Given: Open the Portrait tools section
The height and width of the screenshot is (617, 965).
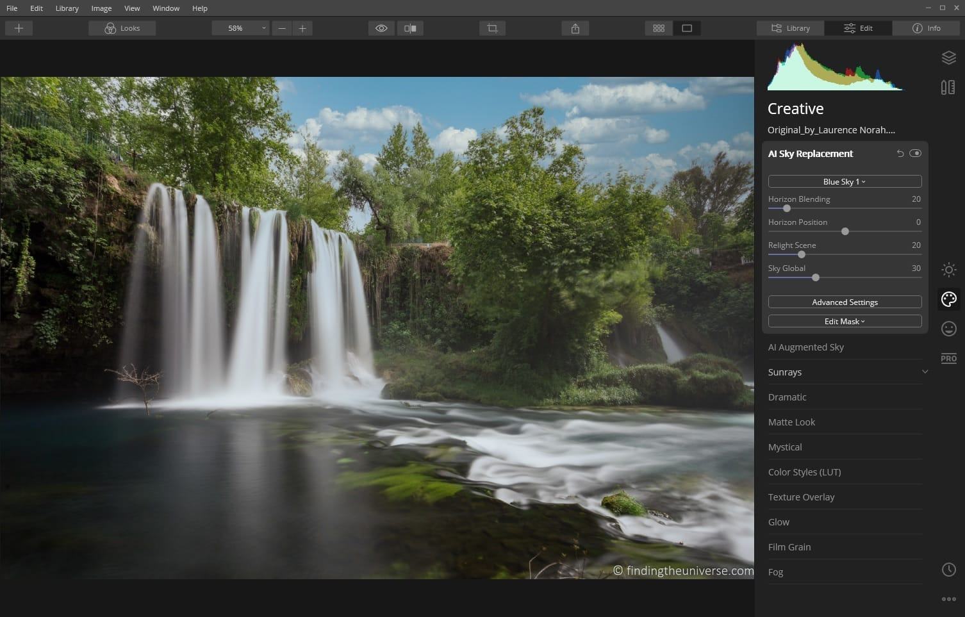Looking at the screenshot, I should (949, 329).
